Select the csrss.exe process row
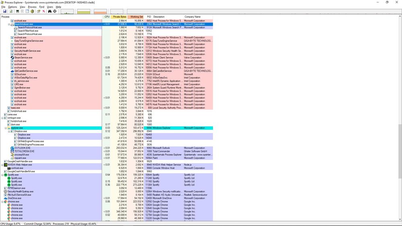402x226 pixels. click(106, 115)
